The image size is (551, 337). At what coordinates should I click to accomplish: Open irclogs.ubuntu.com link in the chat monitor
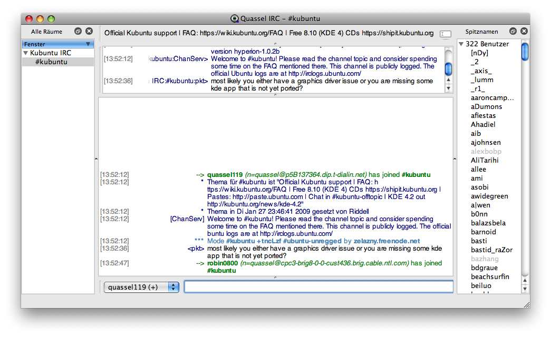pos(325,74)
